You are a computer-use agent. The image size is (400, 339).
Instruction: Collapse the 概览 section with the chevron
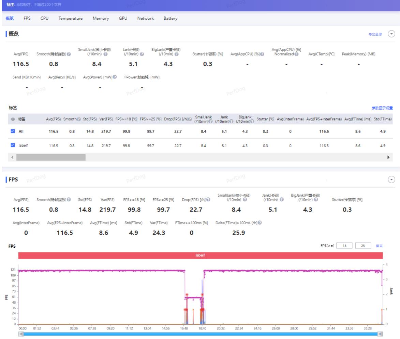392,34
